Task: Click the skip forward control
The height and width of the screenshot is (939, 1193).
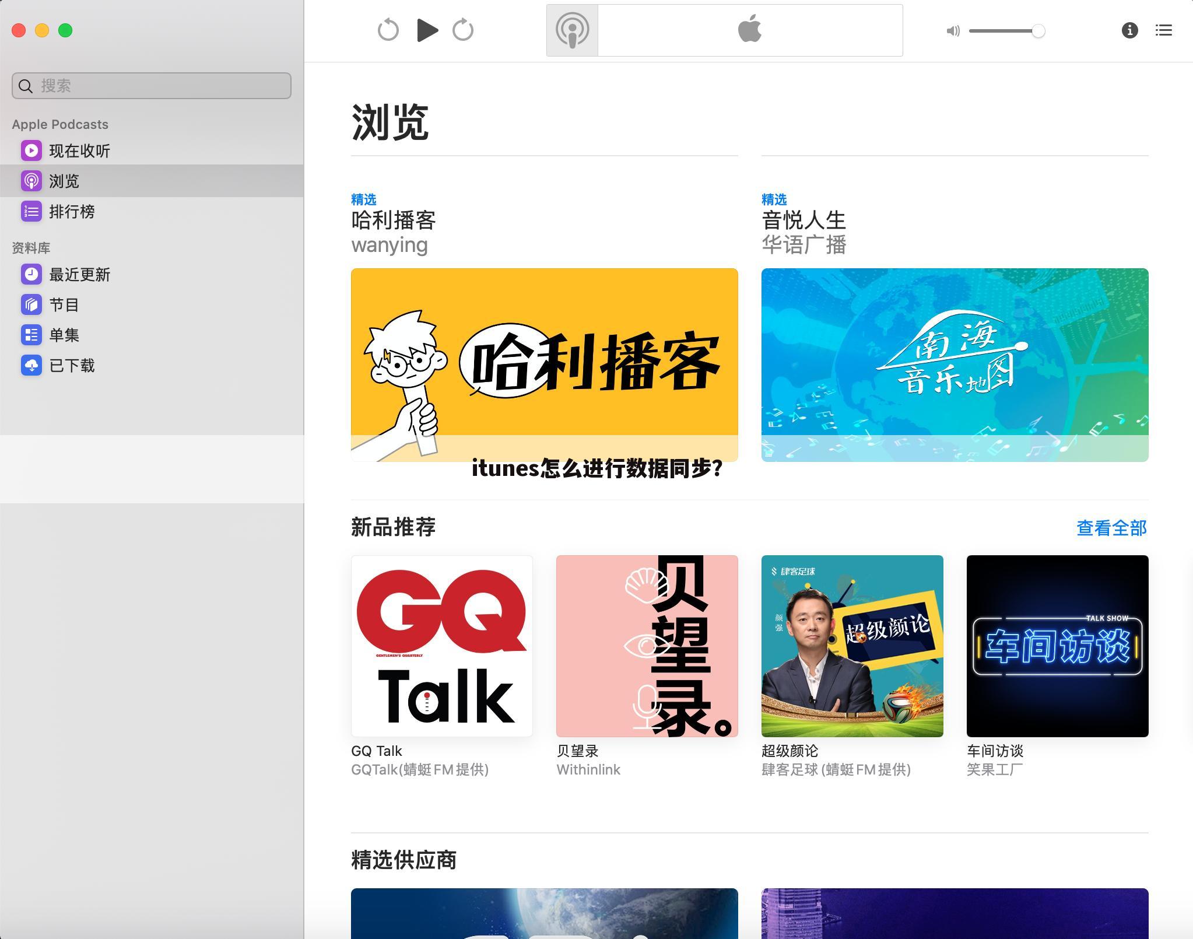Action: pyautogui.click(x=462, y=30)
